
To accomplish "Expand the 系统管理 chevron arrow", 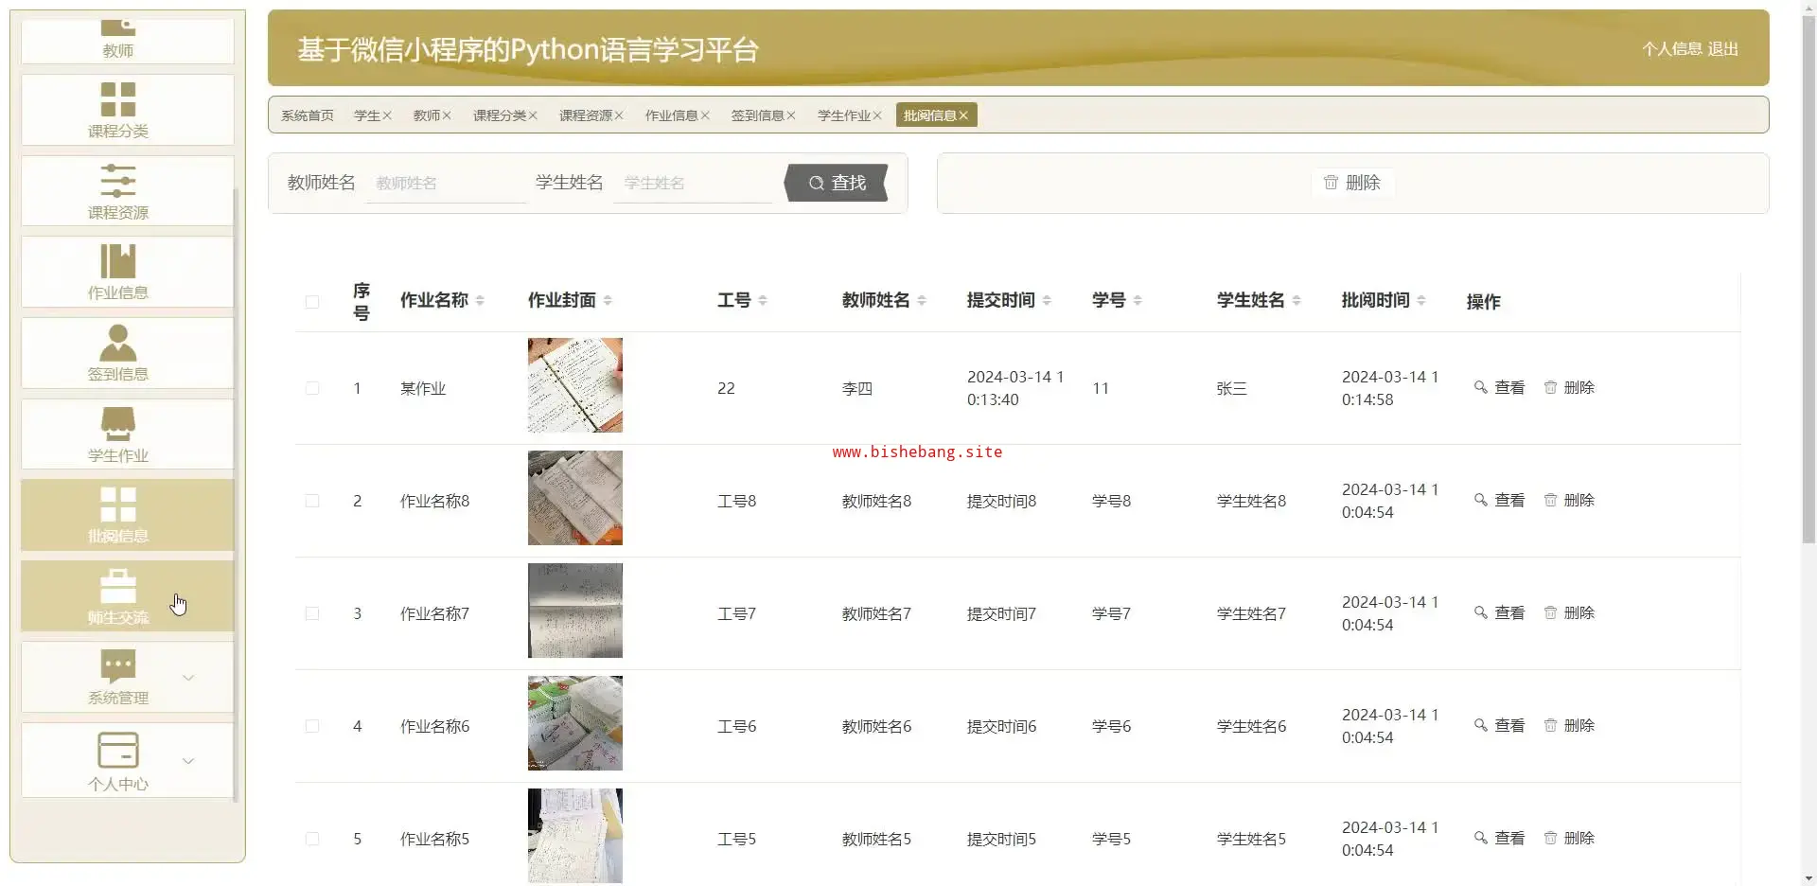I will pos(188,678).
